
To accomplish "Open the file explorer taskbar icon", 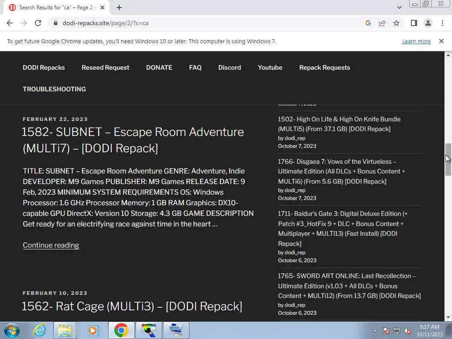I will (65, 330).
